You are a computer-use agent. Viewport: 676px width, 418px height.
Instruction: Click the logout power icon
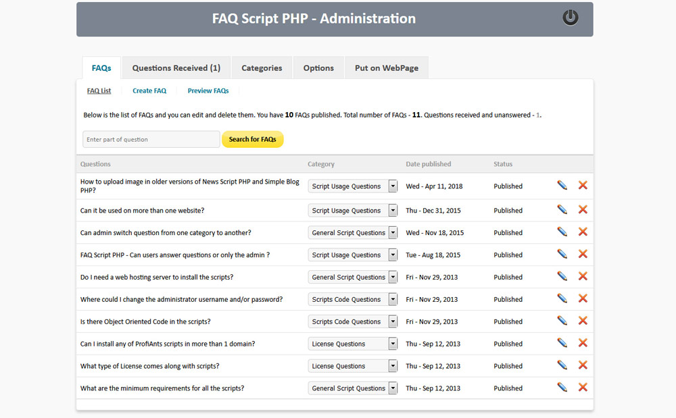pyautogui.click(x=570, y=18)
